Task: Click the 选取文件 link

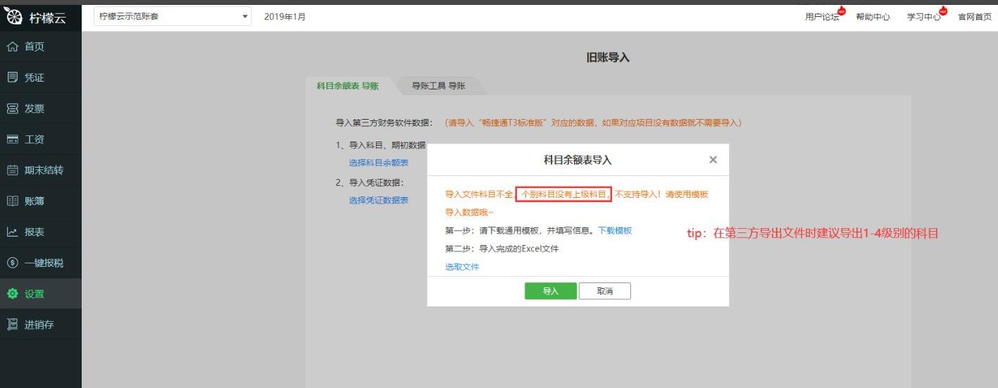Action: tap(462, 267)
